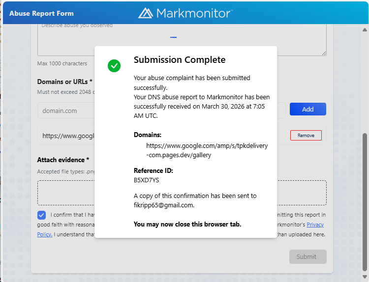
Task: Click the Attach evidence label
Action: (x=63, y=160)
